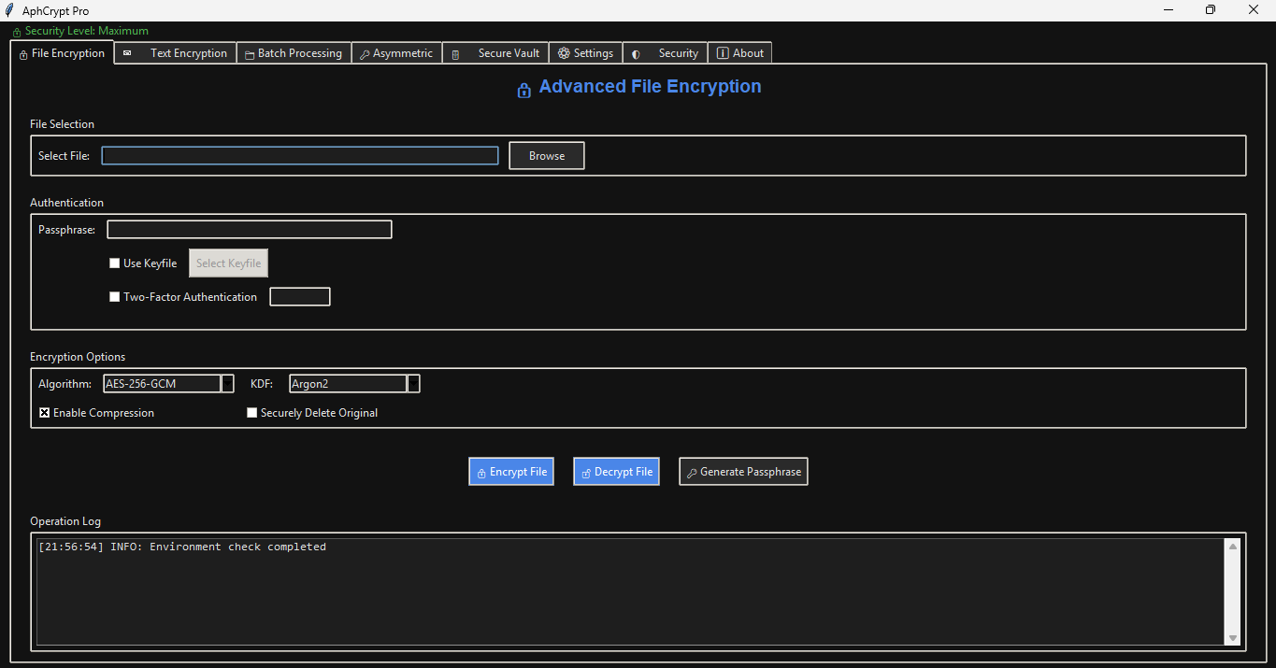
Task: Click the vault icon on Secure Vault tab
Action: (x=455, y=54)
